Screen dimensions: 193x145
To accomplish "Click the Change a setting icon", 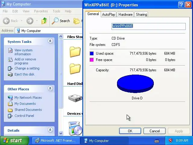I will click(10, 69).
